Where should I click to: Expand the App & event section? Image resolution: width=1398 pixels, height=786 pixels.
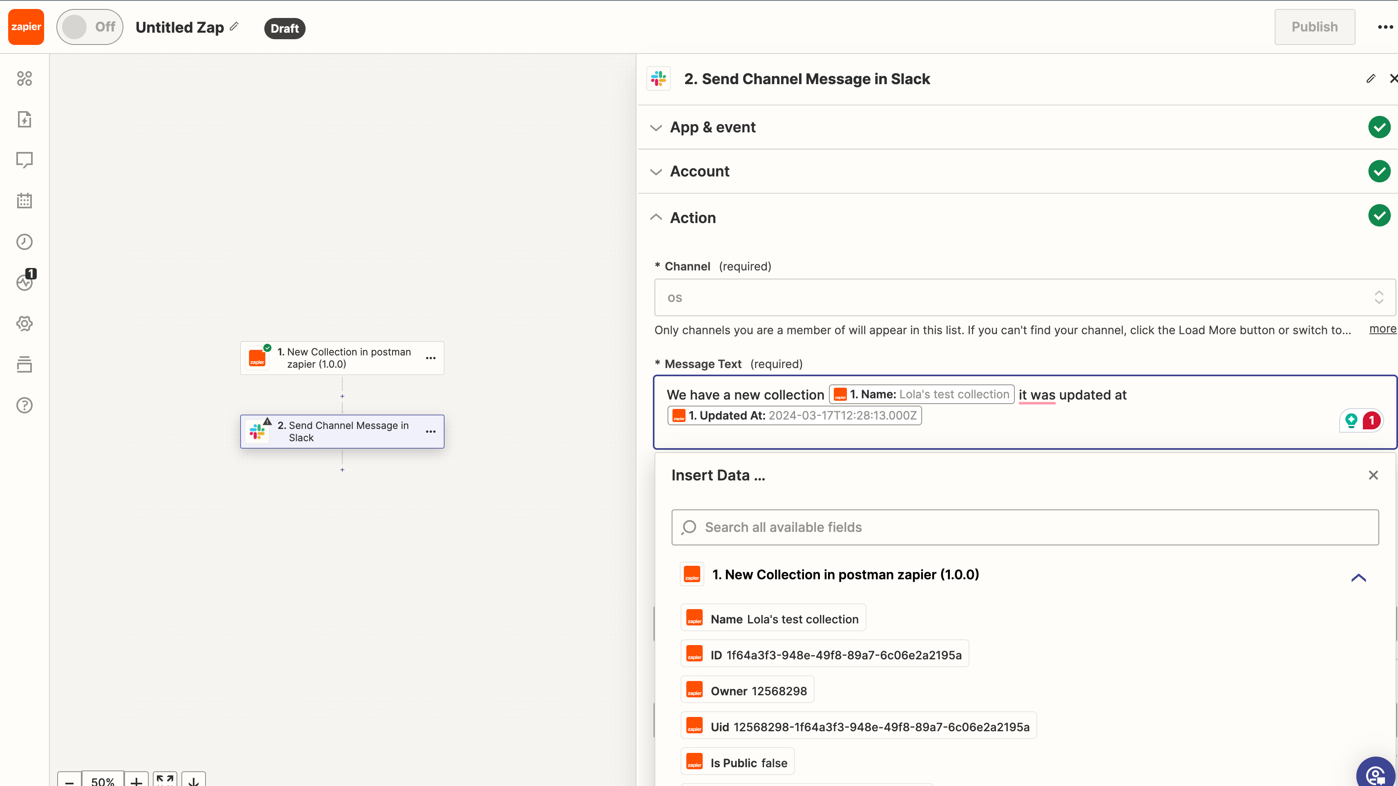point(712,127)
